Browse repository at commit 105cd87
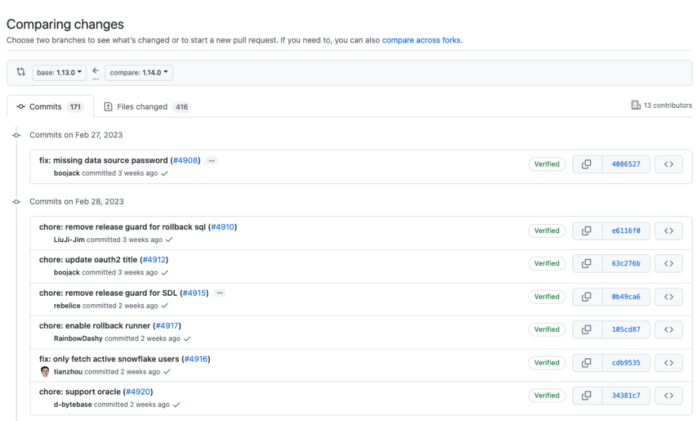Image resolution: width=697 pixels, height=421 pixels. coord(669,329)
